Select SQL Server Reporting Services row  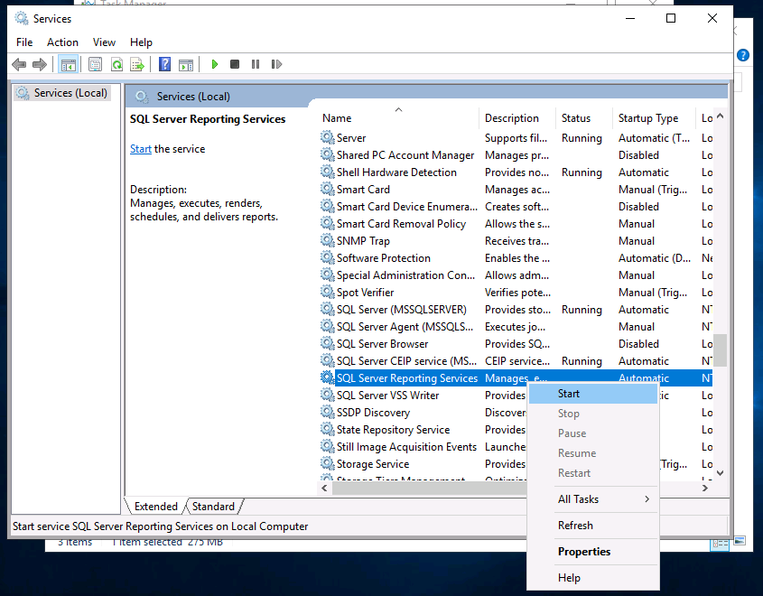point(516,378)
